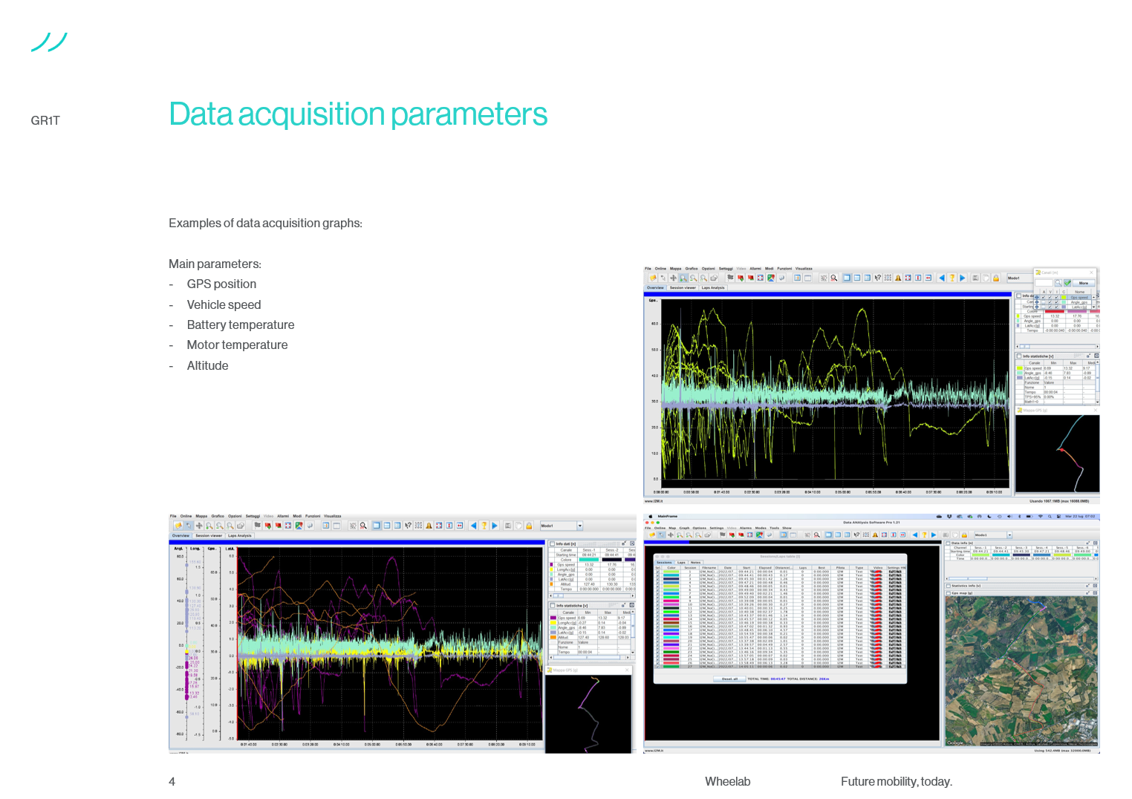Click blue right arrow in Data ANAlysis Pro toolbar

pos(934,535)
